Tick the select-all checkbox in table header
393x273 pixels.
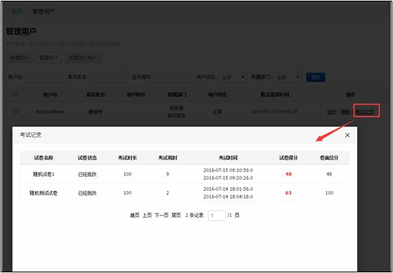[15, 94]
